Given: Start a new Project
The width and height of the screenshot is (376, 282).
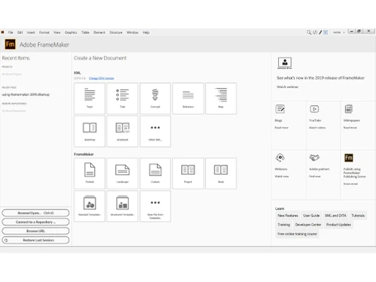Looking at the screenshot, I should pyautogui.click(x=188, y=174).
